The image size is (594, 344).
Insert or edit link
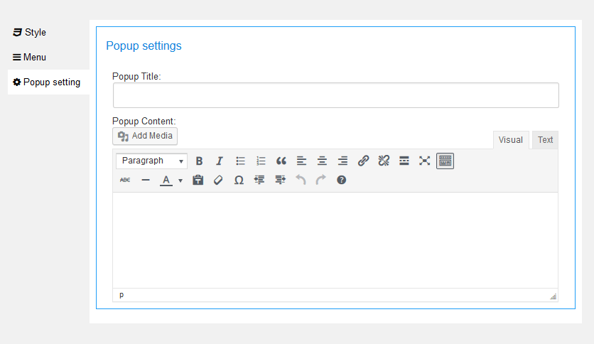click(363, 161)
